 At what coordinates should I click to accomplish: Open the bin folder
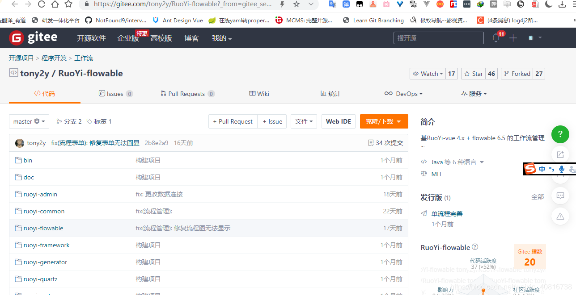[28, 160]
